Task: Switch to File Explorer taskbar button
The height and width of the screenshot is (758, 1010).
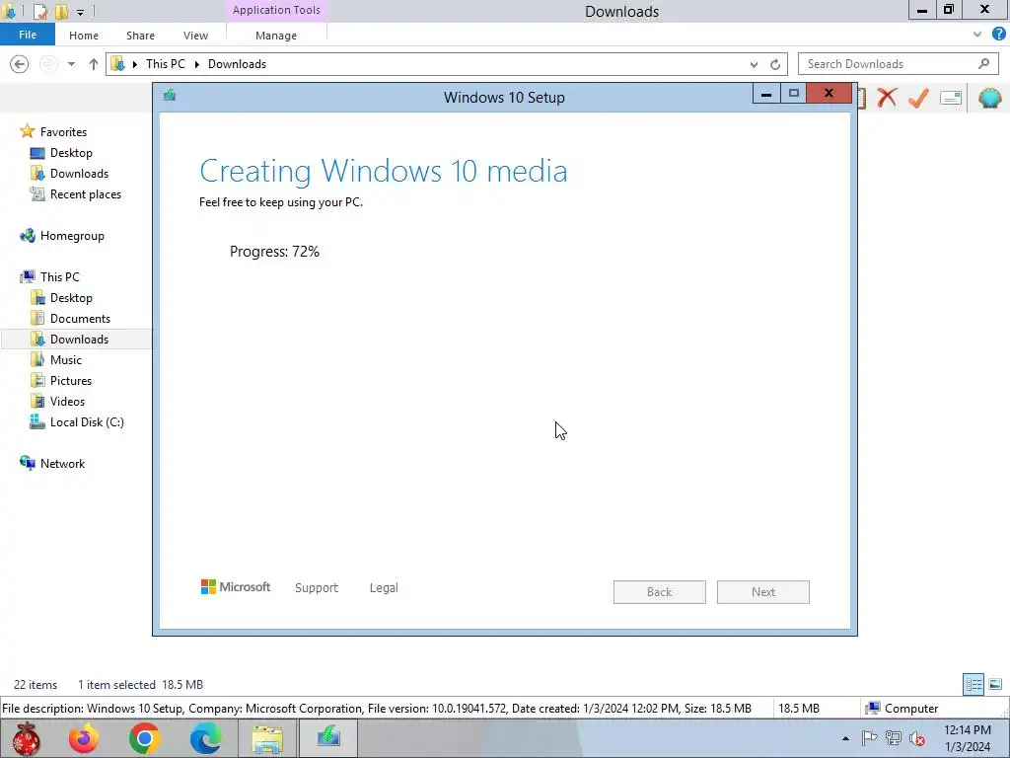Action: [x=266, y=738]
